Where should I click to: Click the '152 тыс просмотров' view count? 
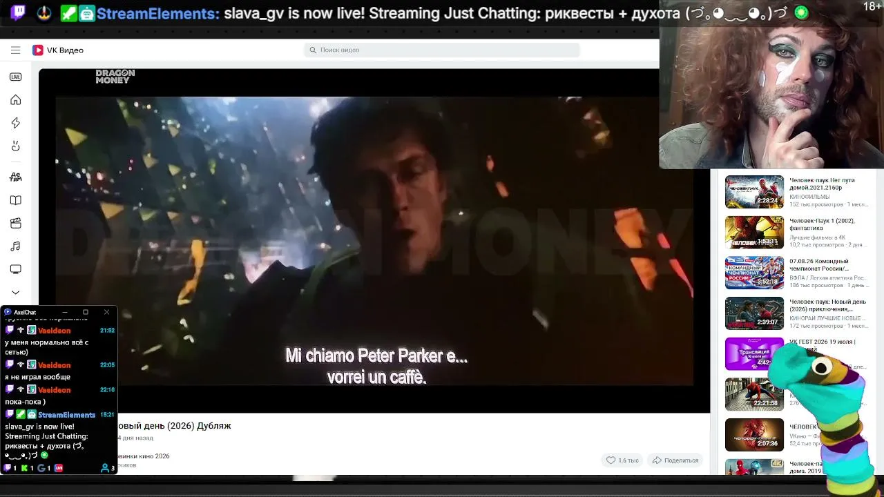pyautogui.click(x=816, y=205)
